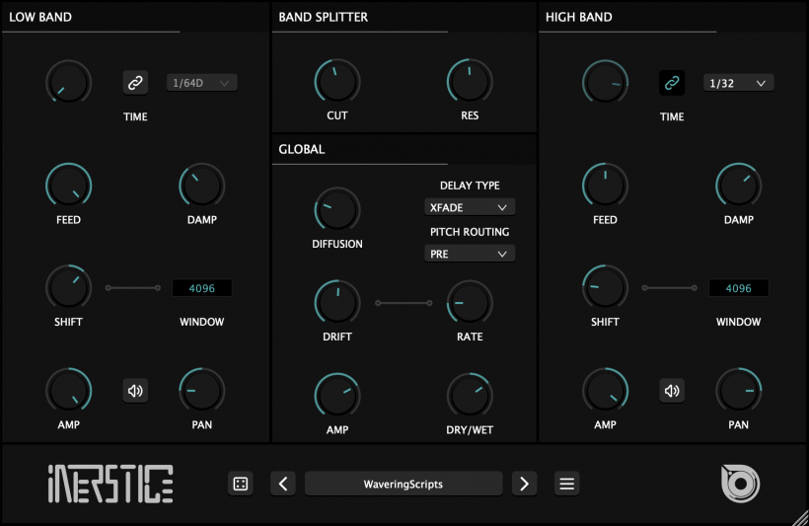This screenshot has width=809, height=526.
Task: Click the Dry/Wet knob
Action: click(x=470, y=396)
